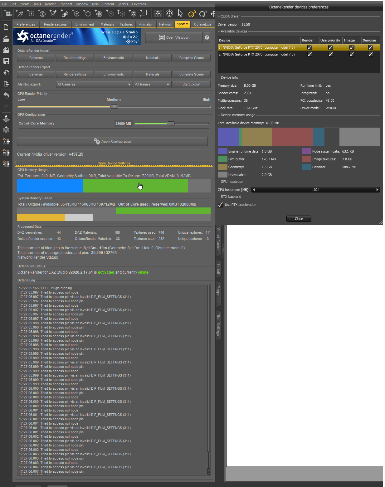385x487 pixels.
Task: Click the Save floppy disk icon
Action: (6, 61)
